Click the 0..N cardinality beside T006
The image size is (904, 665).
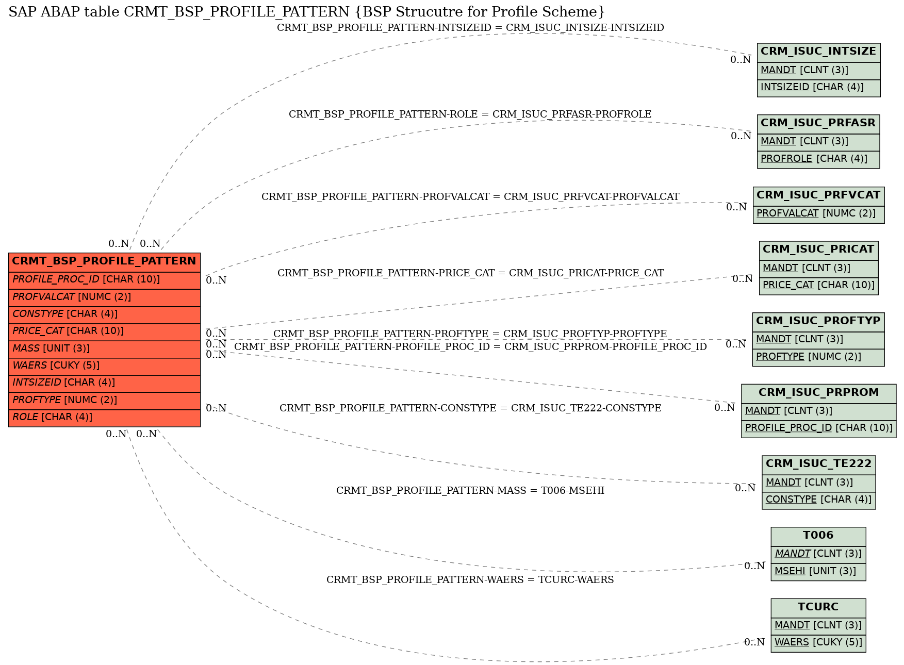coord(754,566)
